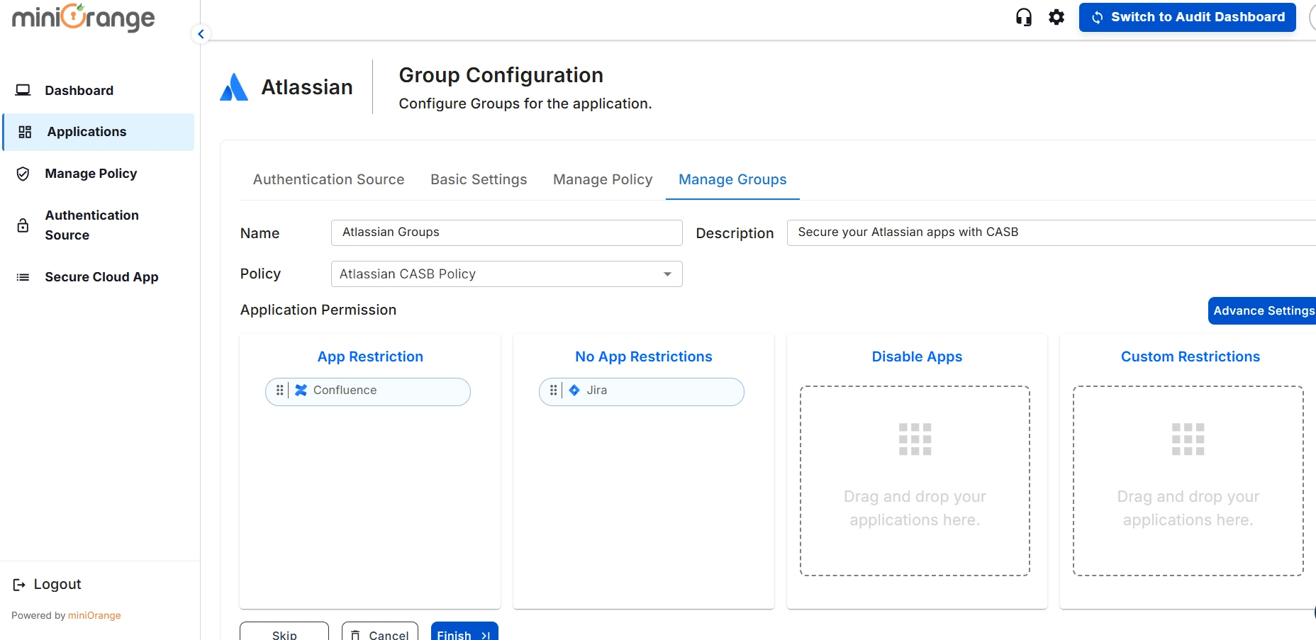Select the Manage Groups tab
The width and height of the screenshot is (1316, 640).
[732, 179]
